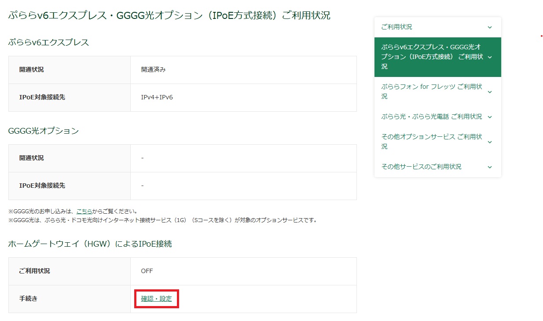The image size is (543, 321).
Task: Open その他オプションサービス ご利用状況 in sidebar
Action: [x=431, y=142]
